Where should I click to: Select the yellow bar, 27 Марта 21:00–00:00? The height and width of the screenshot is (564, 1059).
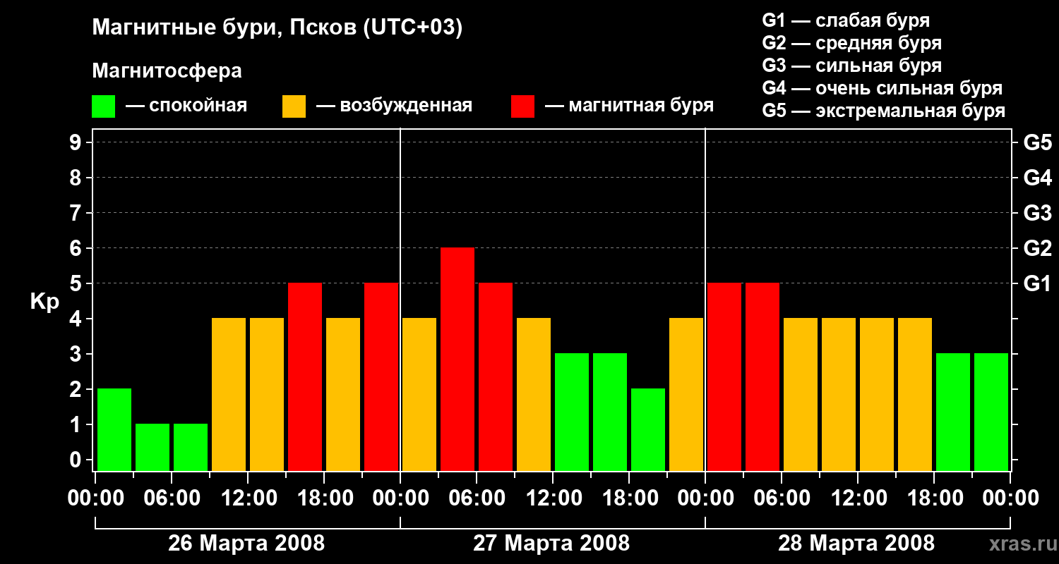pos(686,394)
